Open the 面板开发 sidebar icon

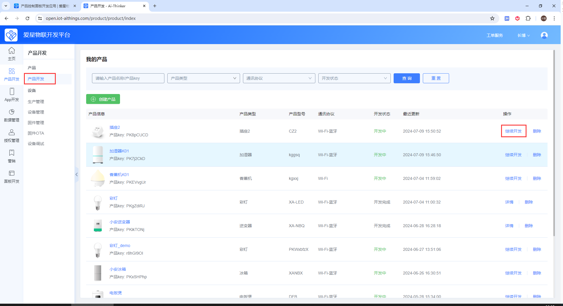(11, 177)
